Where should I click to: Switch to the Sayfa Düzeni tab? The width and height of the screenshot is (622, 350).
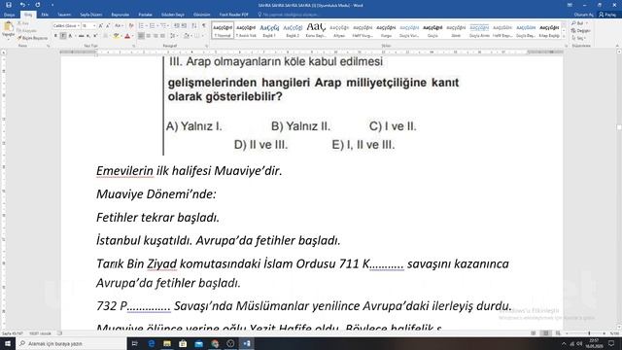click(90, 15)
